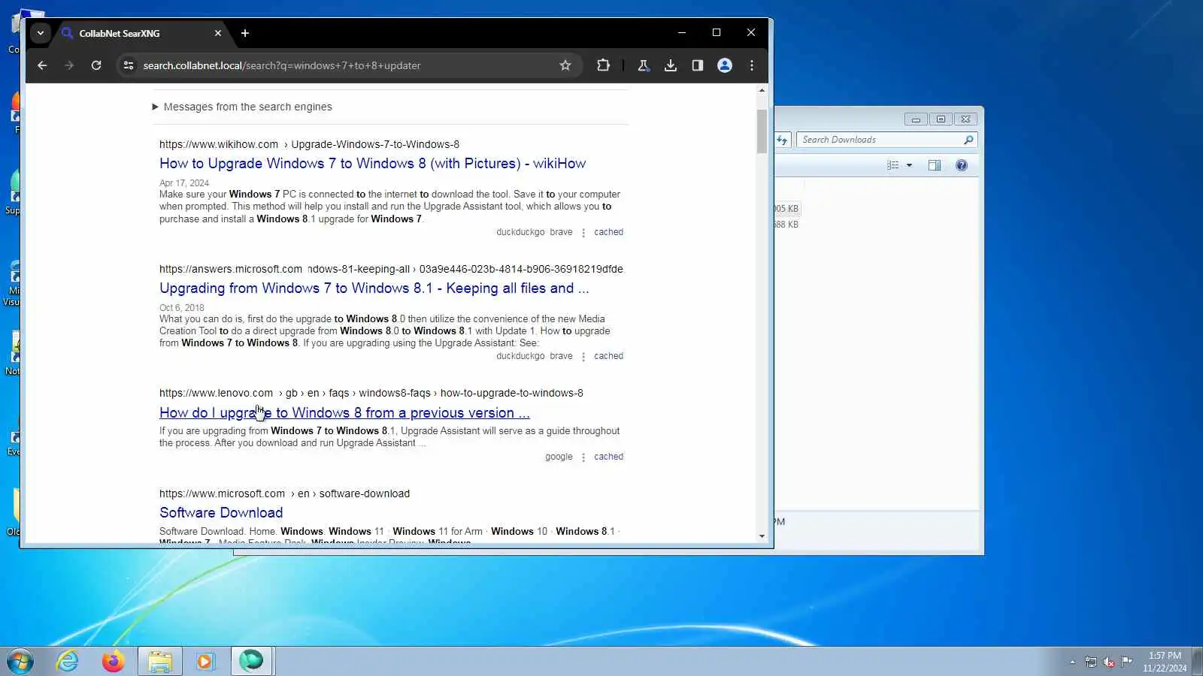Click the google engine label on Lenovo result
The height and width of the screenshot is (676, 1203).
(x=559, y=457)
